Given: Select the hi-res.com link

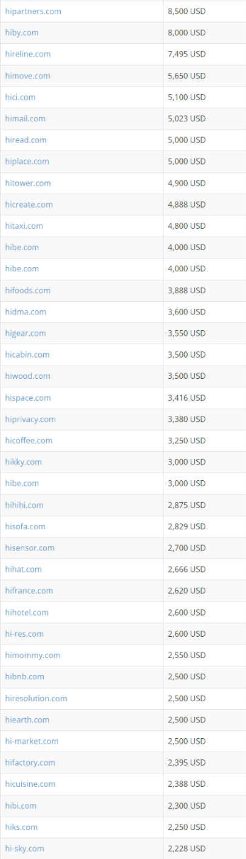Looking at the screenshot, I should 24,634.
